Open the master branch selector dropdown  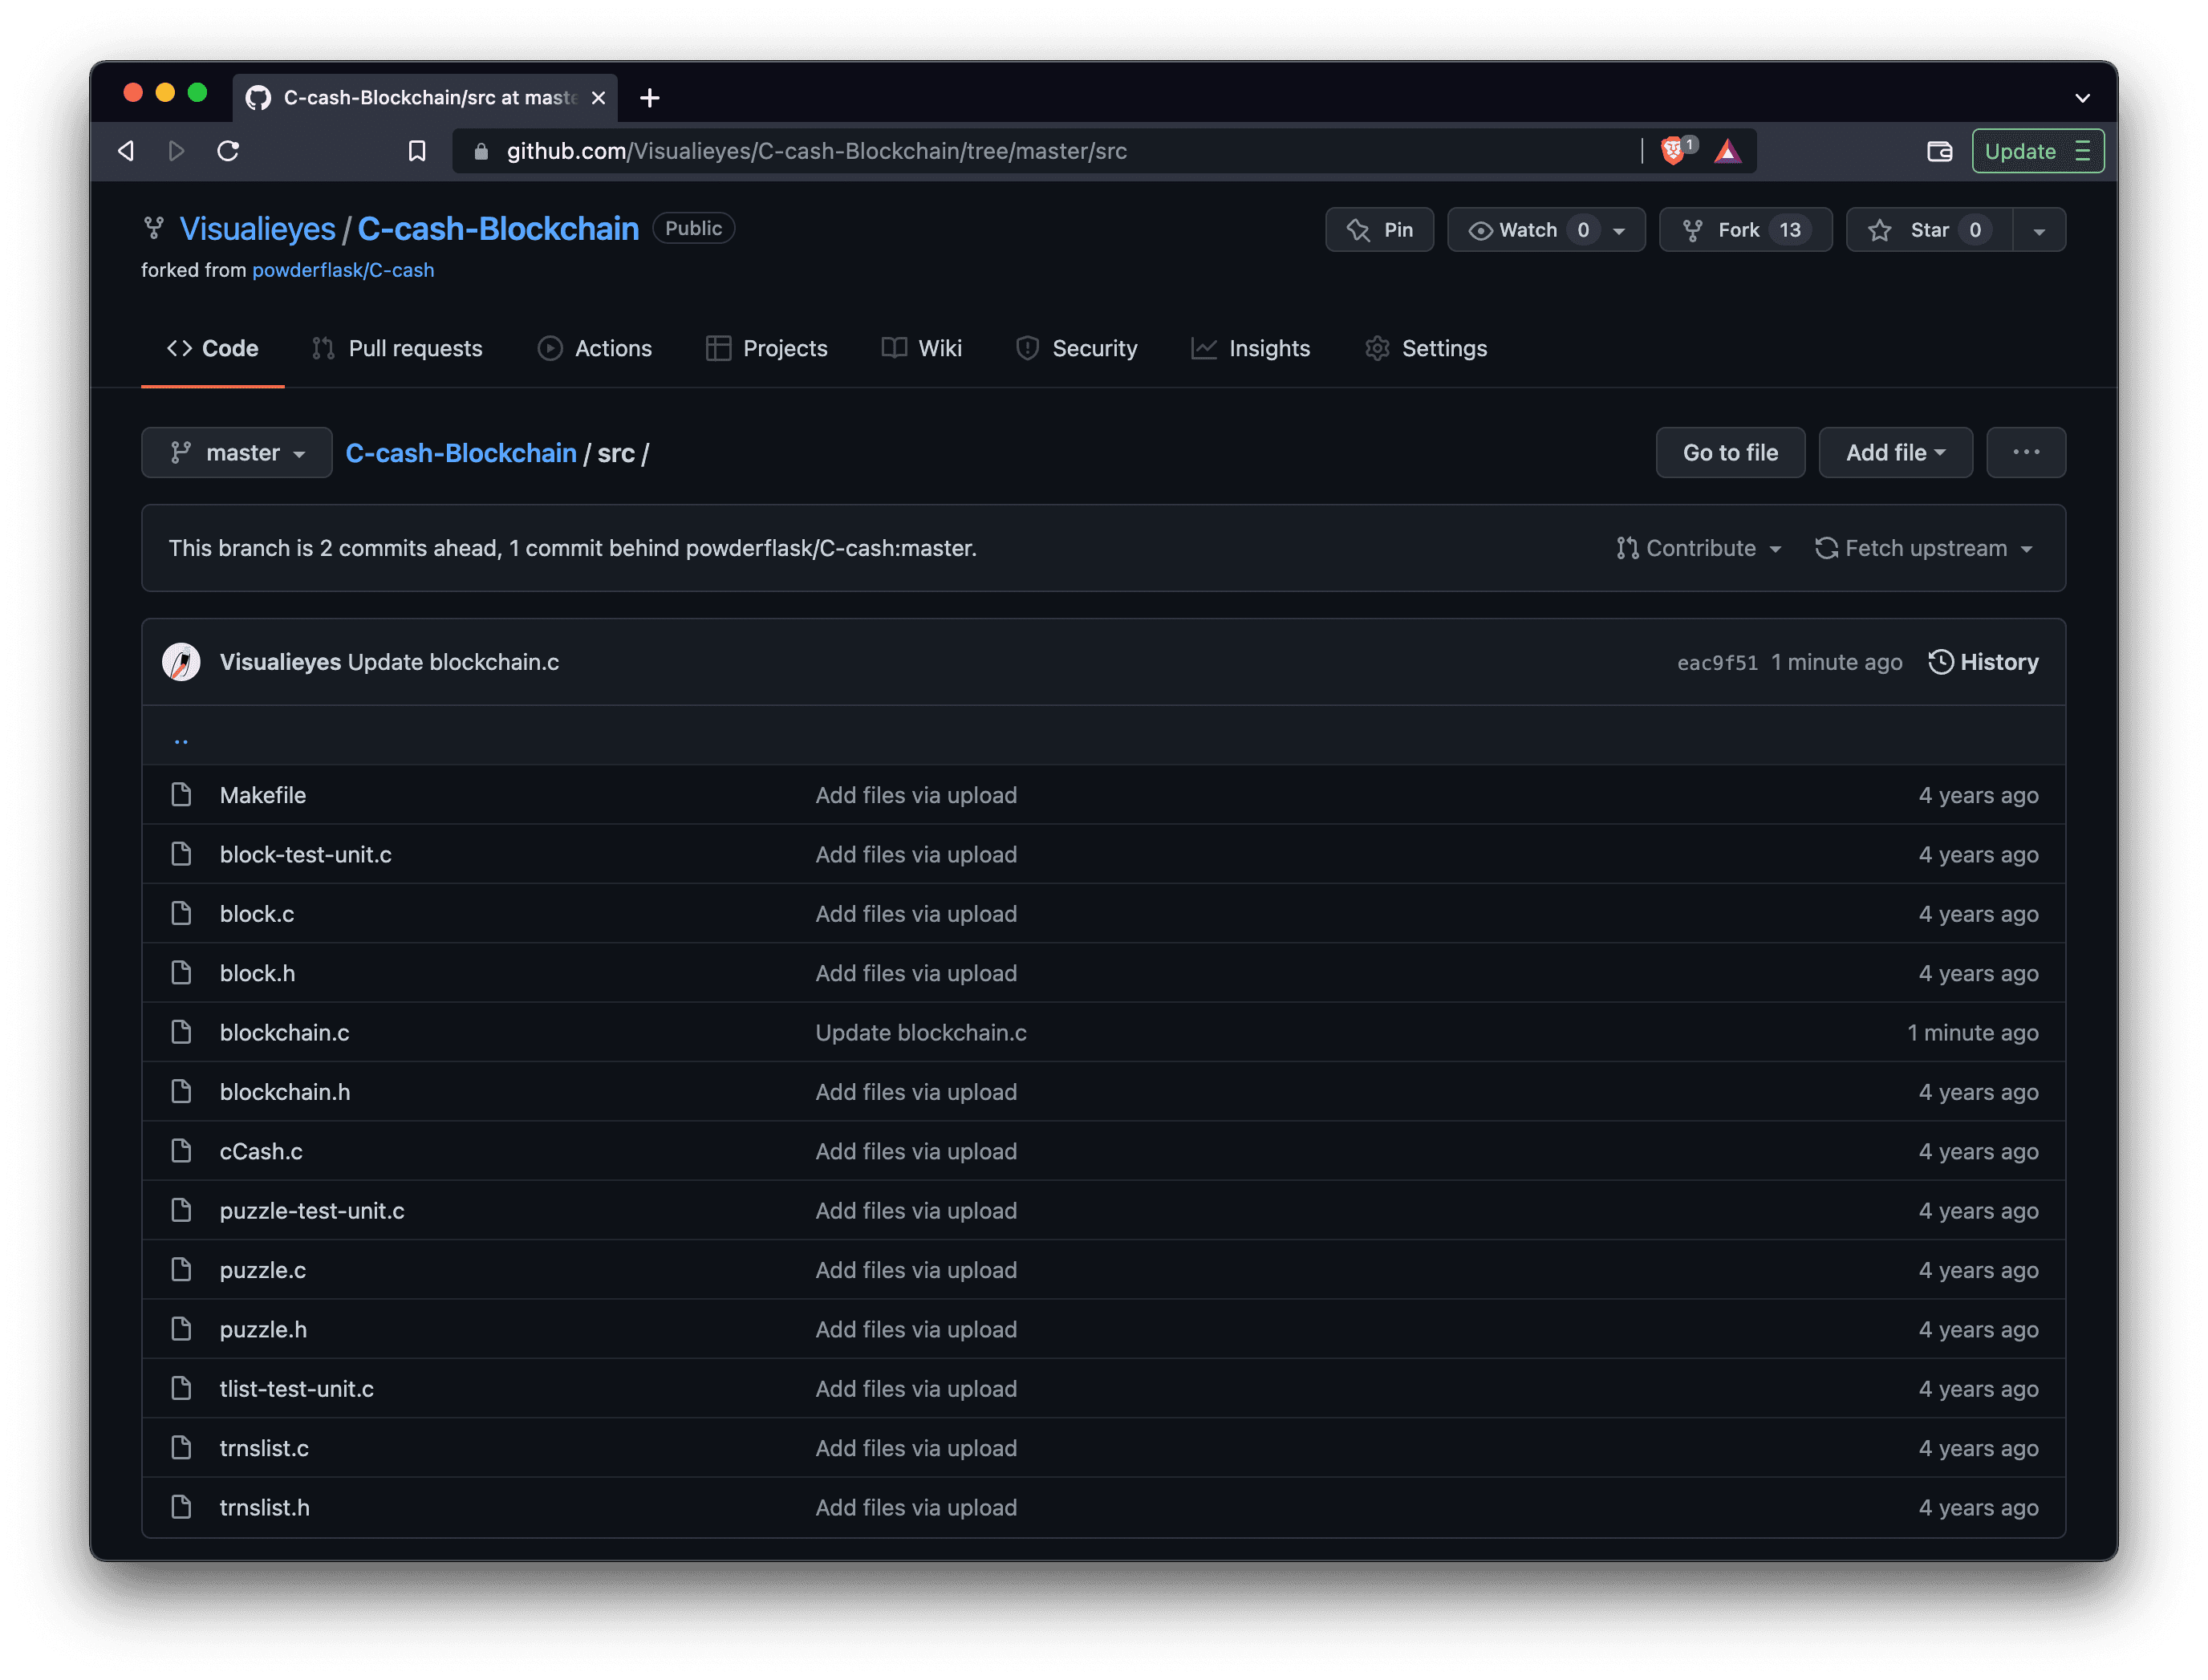pos(237,453)
